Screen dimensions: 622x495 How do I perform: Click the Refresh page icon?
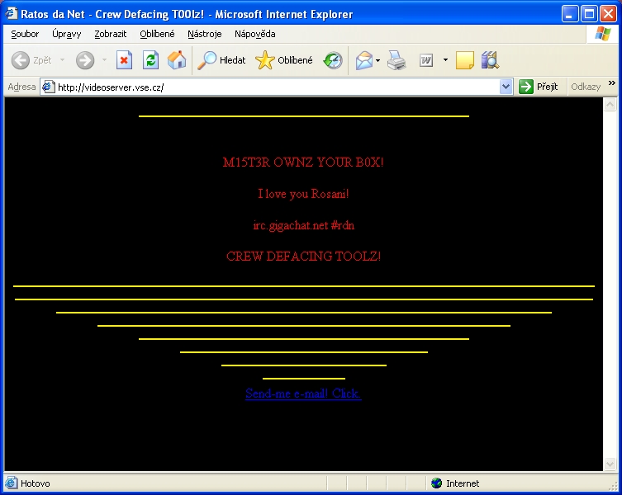pyautogui.click(x=150, y=60)
